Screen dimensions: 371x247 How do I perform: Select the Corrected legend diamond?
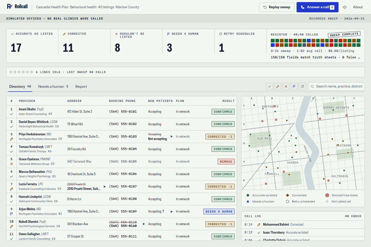click(288, 195)
